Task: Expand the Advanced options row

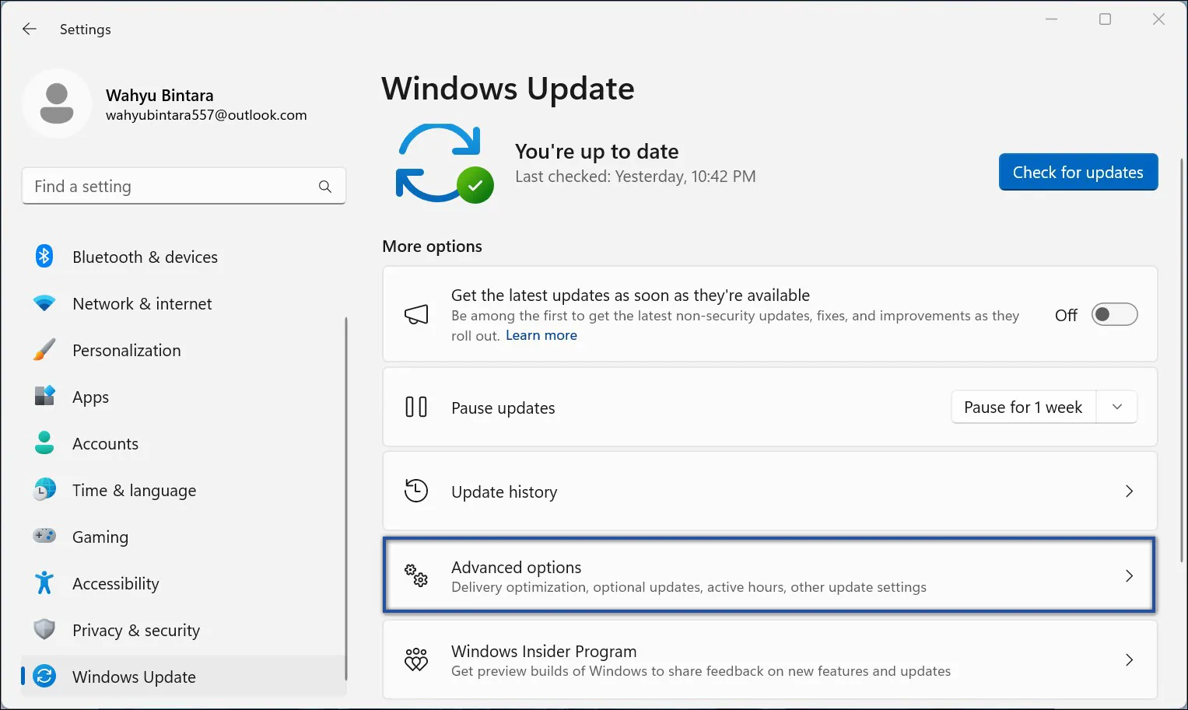Action: (x=1129, y=575)
